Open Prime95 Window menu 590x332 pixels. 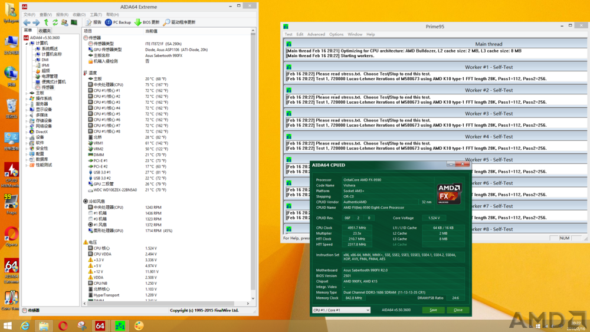pyautogui.click(x=355, y=34)
